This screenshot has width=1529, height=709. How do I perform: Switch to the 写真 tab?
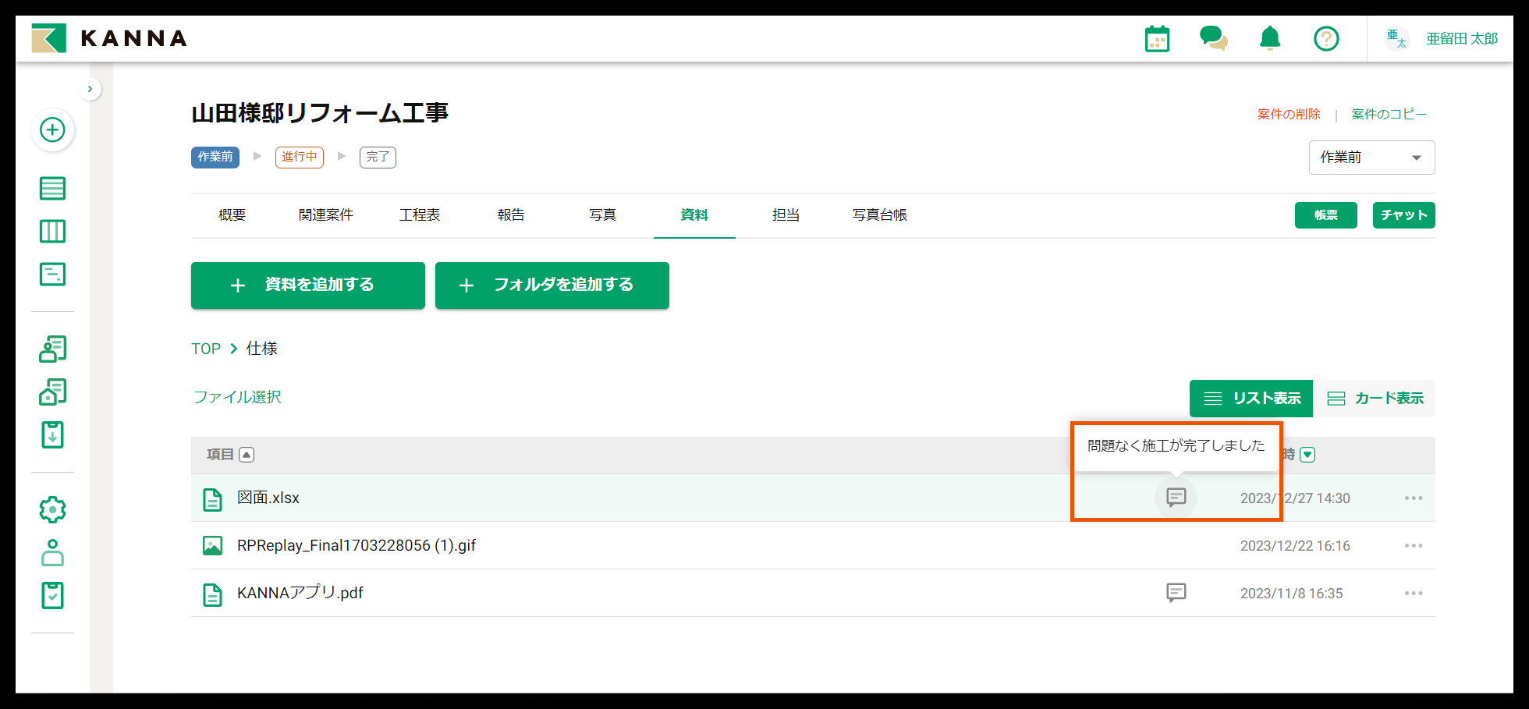602,214
